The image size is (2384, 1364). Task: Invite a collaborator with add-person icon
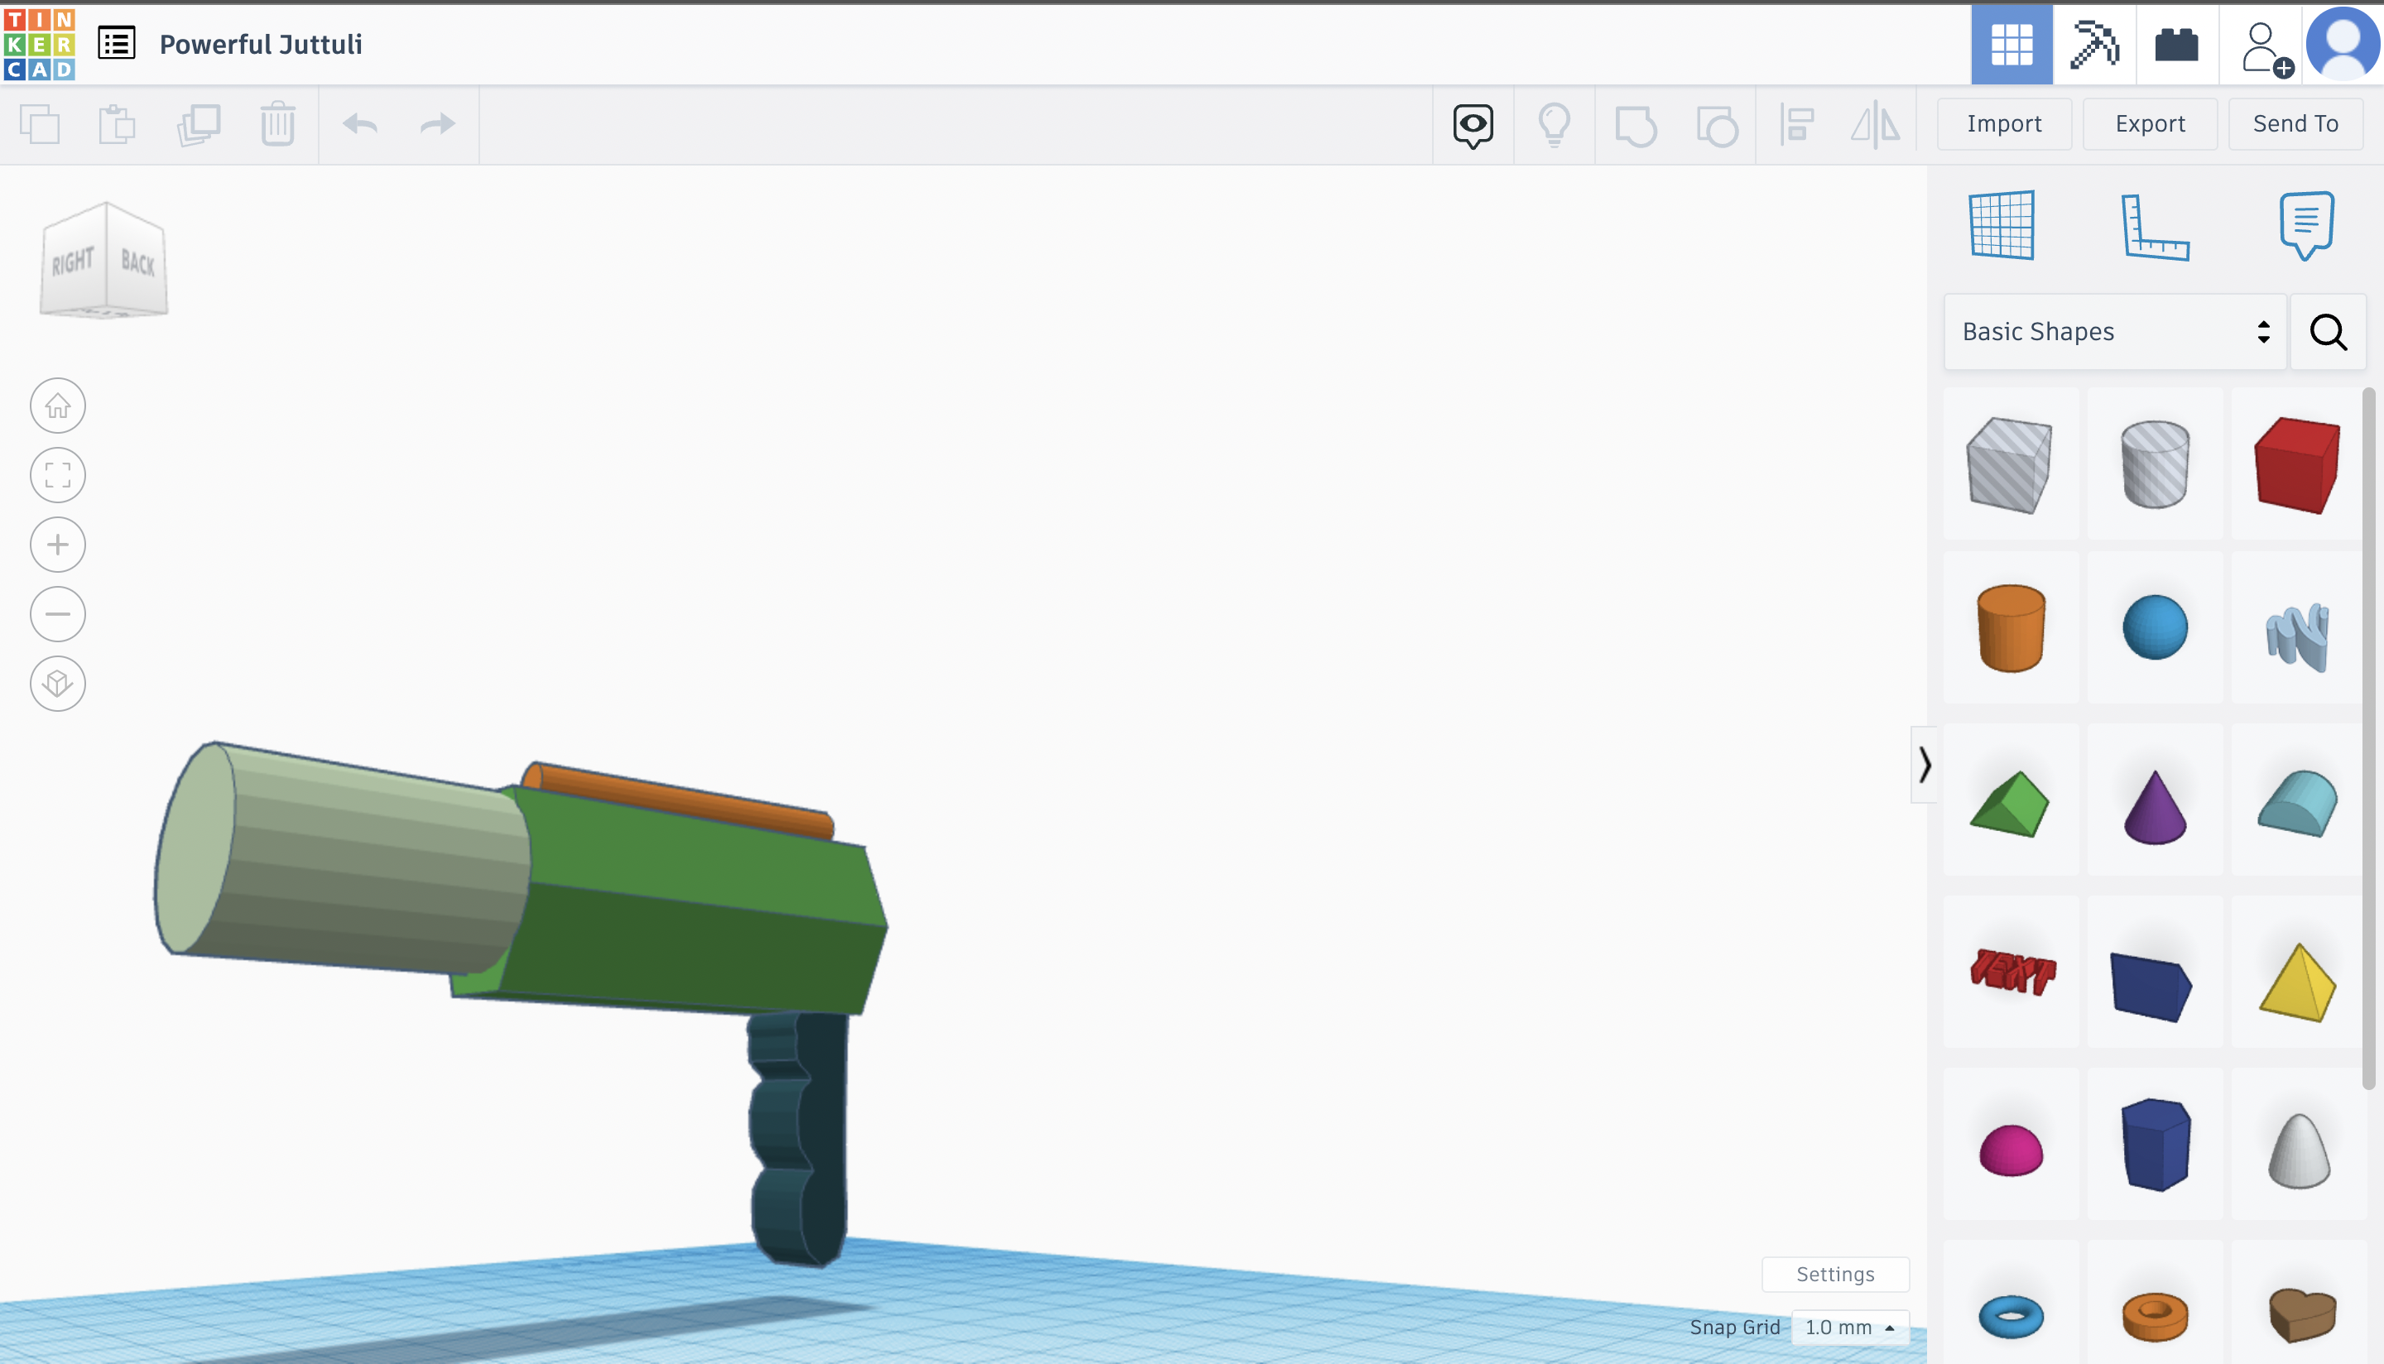click(2266, 47)
